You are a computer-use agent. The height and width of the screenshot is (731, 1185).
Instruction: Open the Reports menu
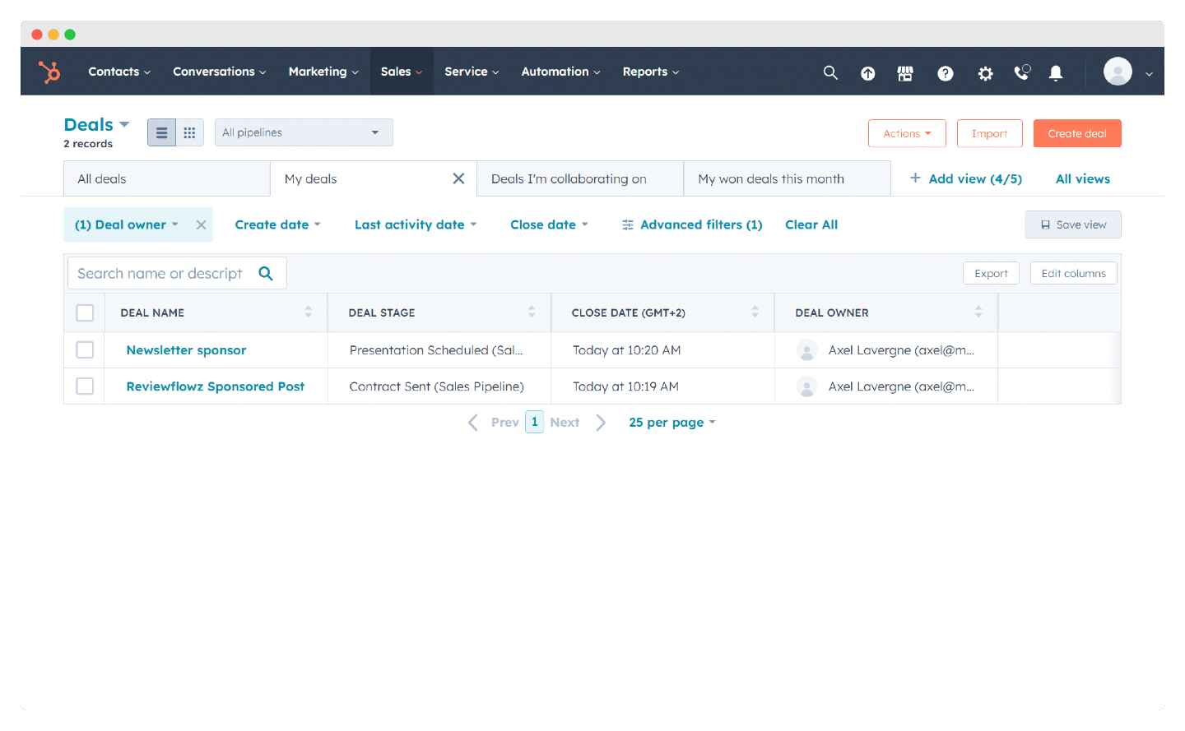pos(650,72)
